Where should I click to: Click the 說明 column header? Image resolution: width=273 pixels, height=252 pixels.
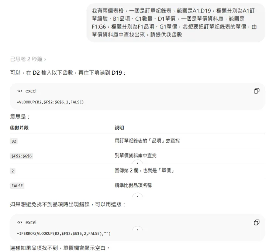point(119,127)
